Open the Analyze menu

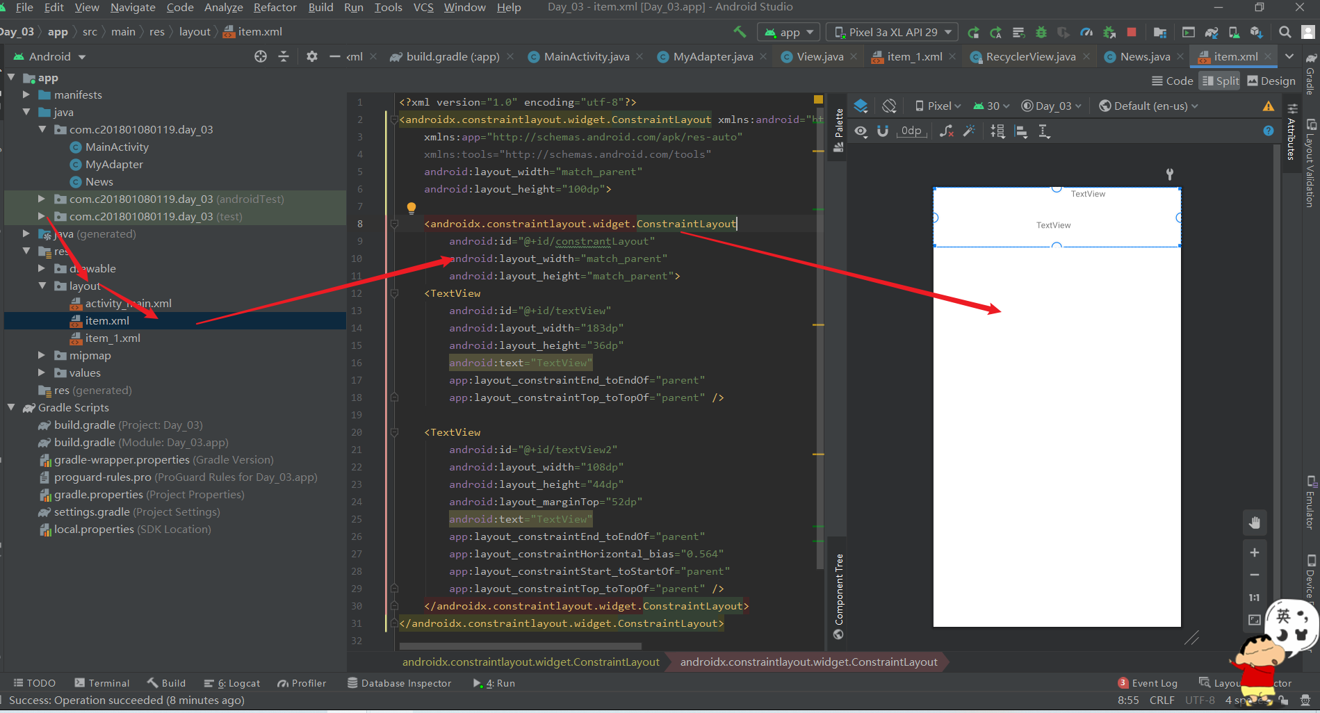point(223,7)
